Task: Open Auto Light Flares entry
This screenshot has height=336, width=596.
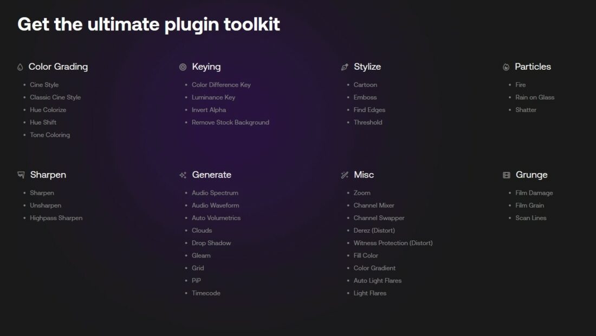Action: [x=378, y=281]
